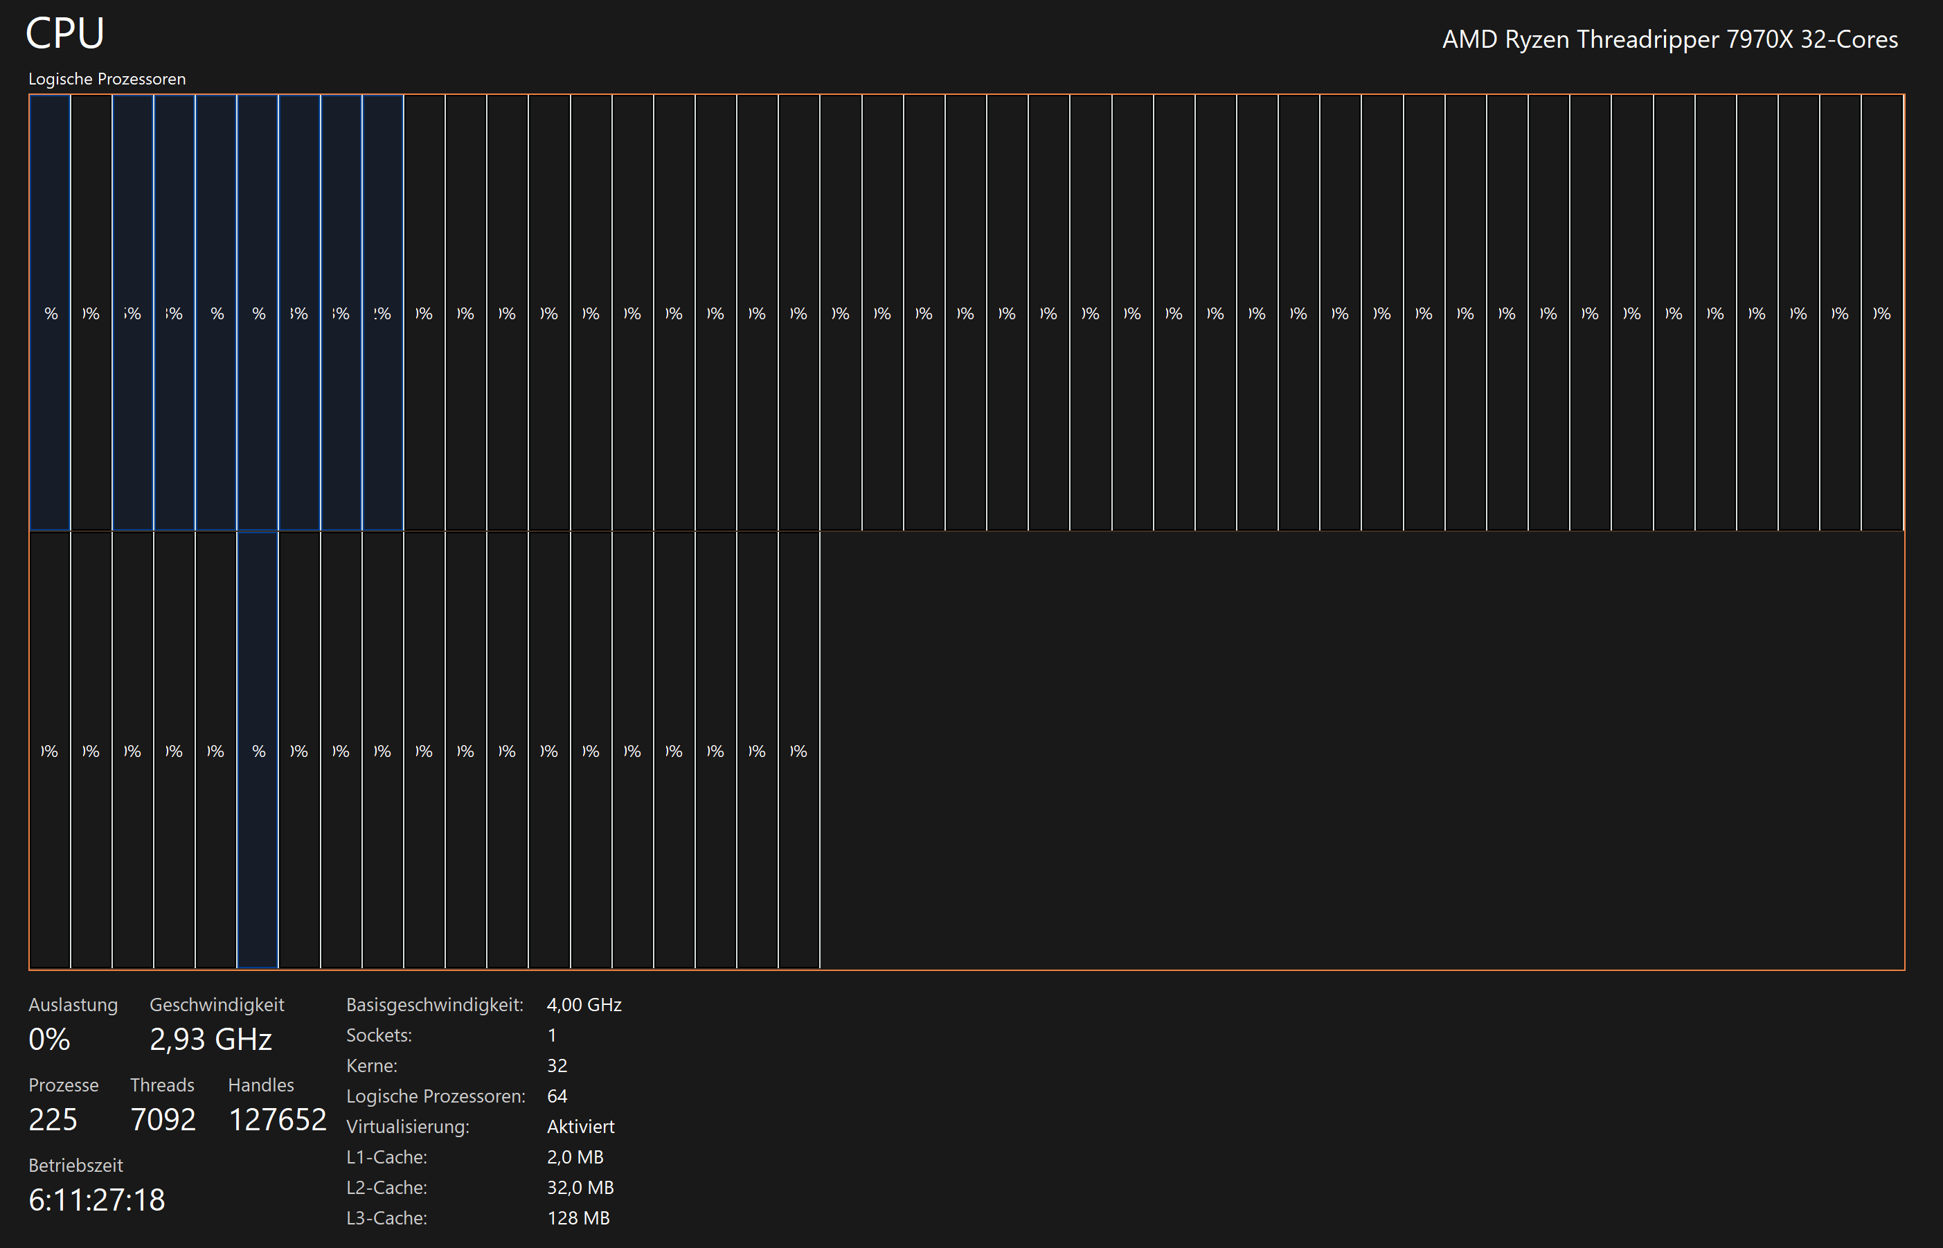This screenshot has height=1248, width=1943.
Task: Click the Handles count 127652
Action: (x=277, y=1120)
